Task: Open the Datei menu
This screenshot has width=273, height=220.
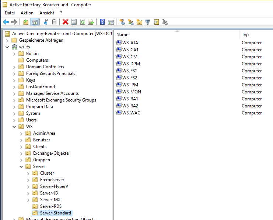Action: point(10,13)
